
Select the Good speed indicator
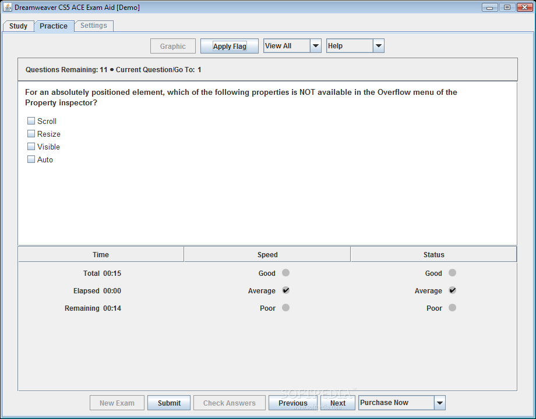[286, 273]
